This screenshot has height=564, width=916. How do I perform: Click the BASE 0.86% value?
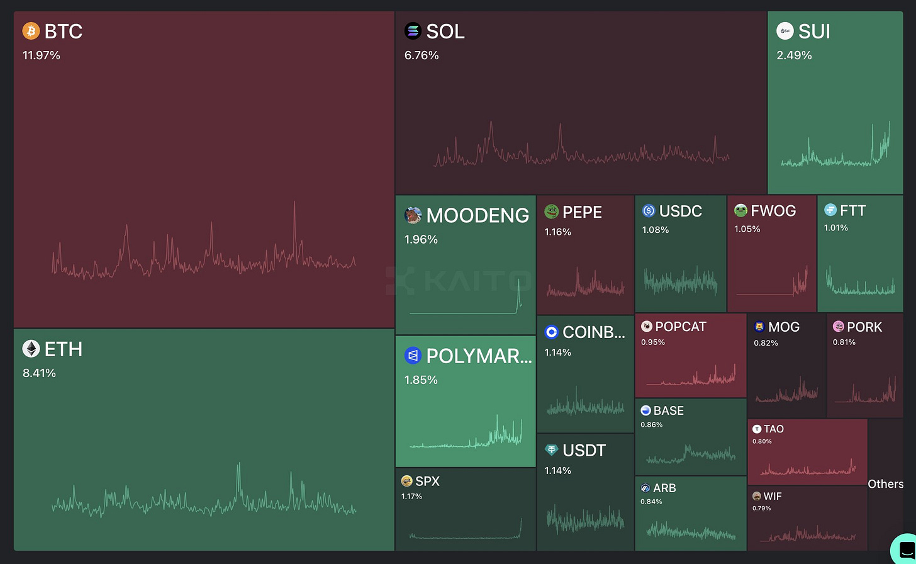coord(652,425)
